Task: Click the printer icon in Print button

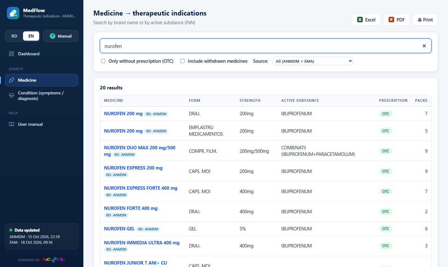Action: tap(420, 20)
